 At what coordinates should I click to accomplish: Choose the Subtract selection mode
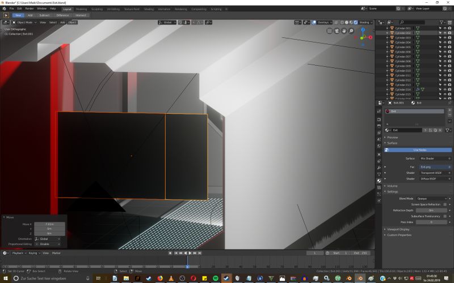tap(44, 15)
